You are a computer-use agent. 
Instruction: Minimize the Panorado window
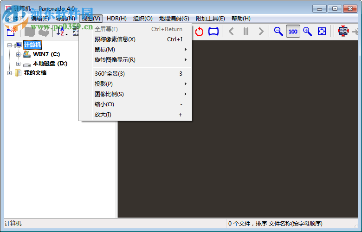click(x=319, y=9)
